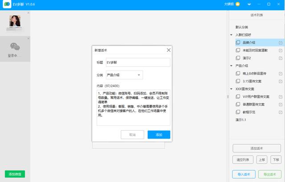This screenshot has width=285, height=182.
Task: Click the edit icon on VIP用户群宣传文案 row
Action: pyautogui.click(x=281, y=97)
